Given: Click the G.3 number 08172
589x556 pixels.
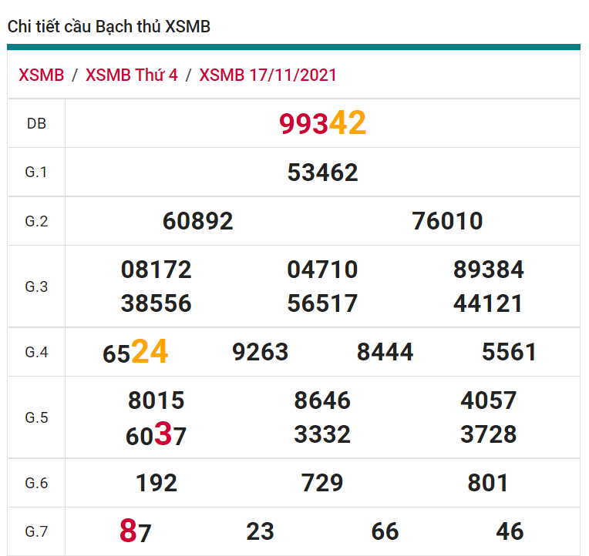Looking at the screenshot, I should [x=156, y=270].
